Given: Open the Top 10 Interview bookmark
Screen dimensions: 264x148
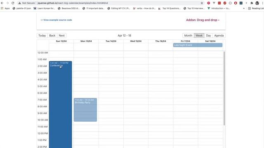Looking at the screenshot, I should 194,8.
